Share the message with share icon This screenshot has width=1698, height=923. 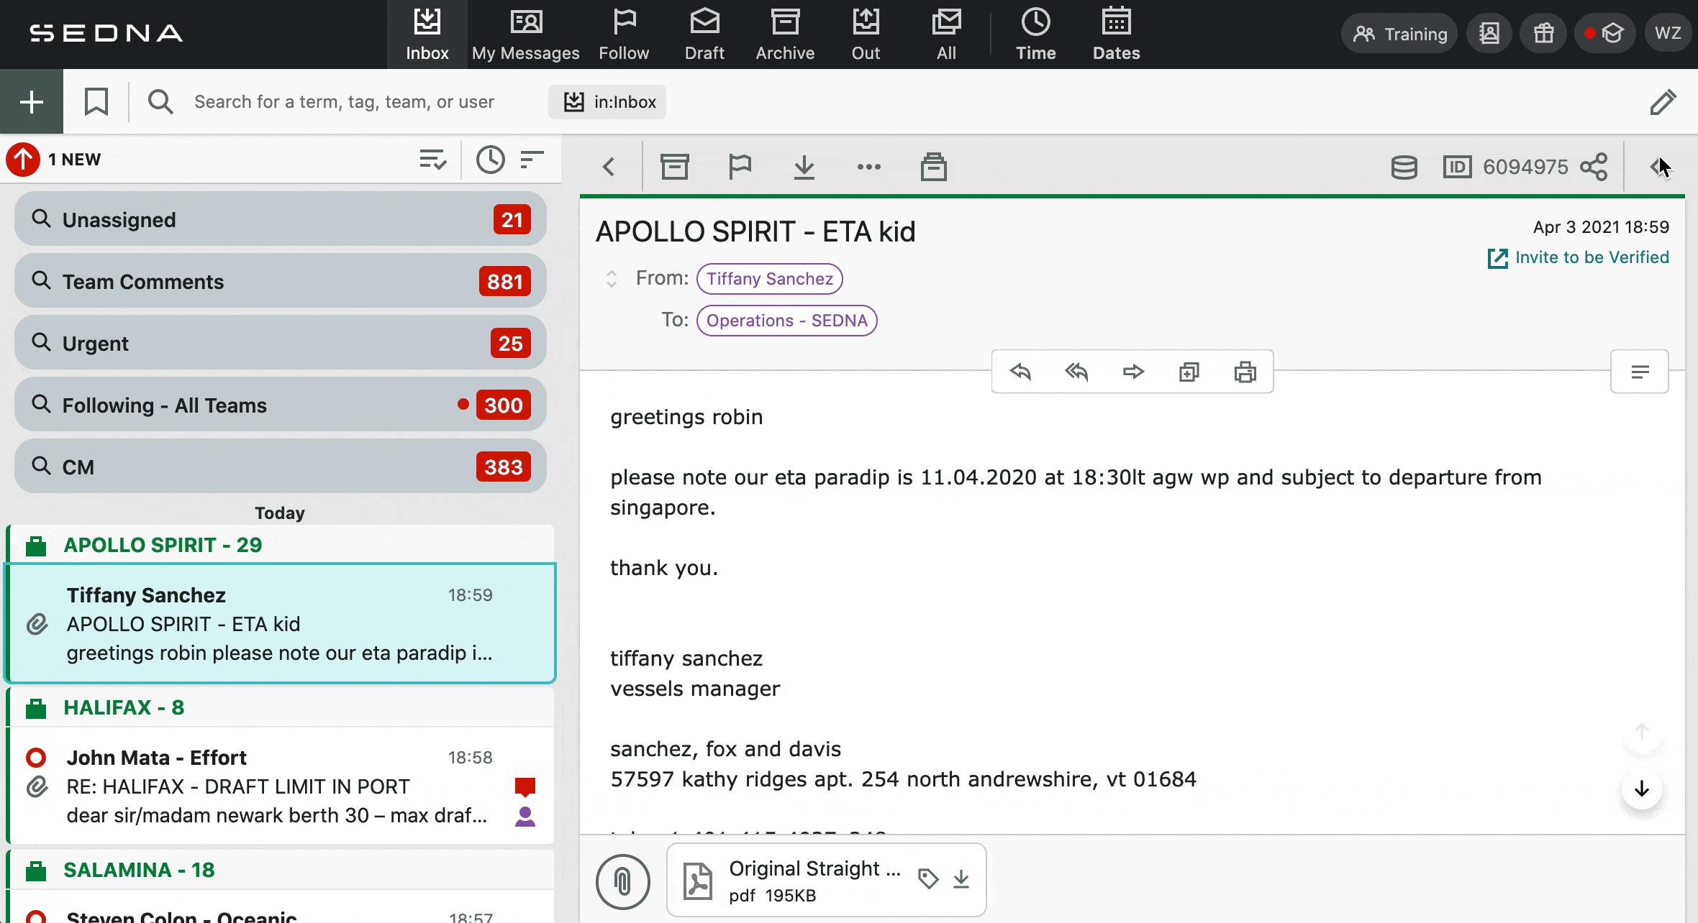(x=1594, y=167)
